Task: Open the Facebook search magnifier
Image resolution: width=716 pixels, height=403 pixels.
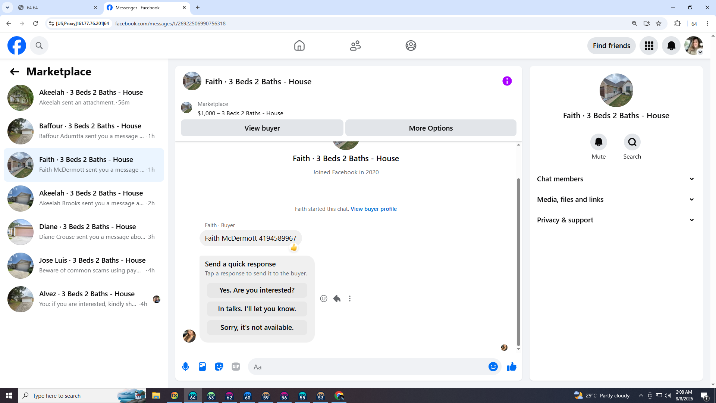Action: point(39,46)
